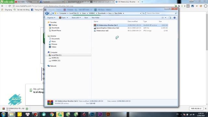The width and height of the screenshot is (208, 117).
Task: Click VANBAC in the address breadcrumb
Action: 92,13
